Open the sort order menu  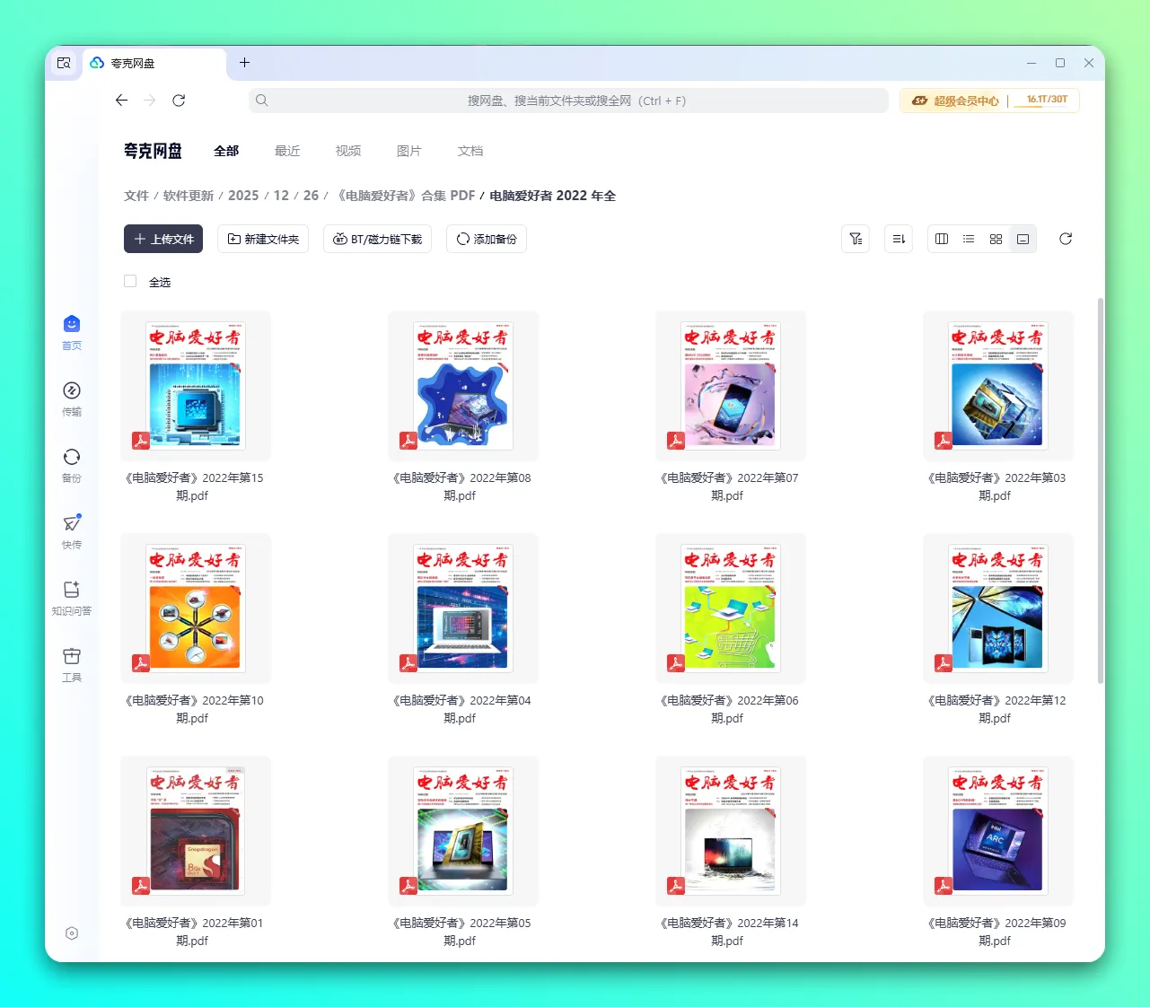(899, 239)
